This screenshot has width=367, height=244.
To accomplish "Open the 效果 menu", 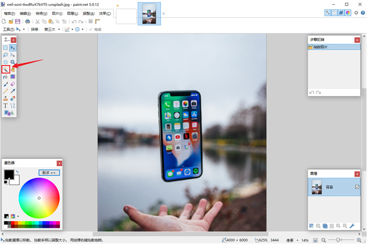I will point(105,13).
